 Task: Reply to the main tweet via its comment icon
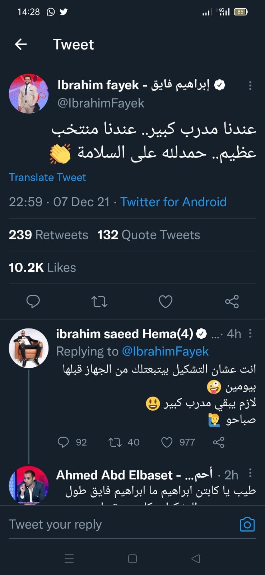(33, 302)
